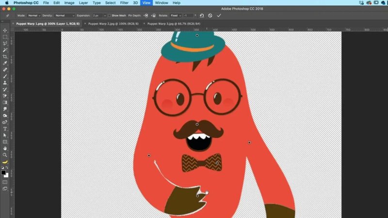Select the puppet pin on the mustache
388x218 pixels.
[x=197, y=125]
